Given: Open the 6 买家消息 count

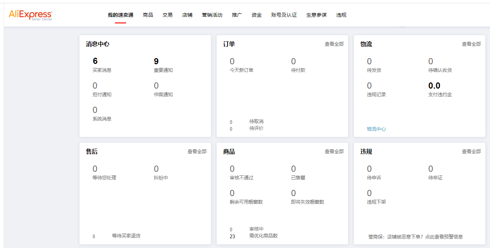Looking at the screenshot, I should point(95,61).
